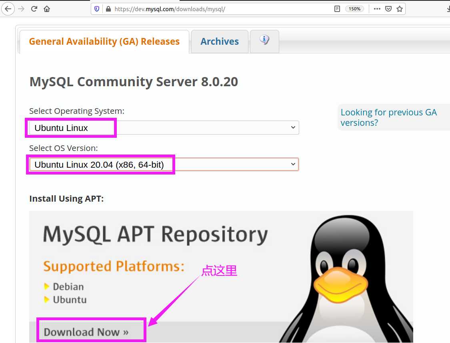Screen dimensions: 450x343
Task: Click the browser forward arrow
Action: coord(21,9)
